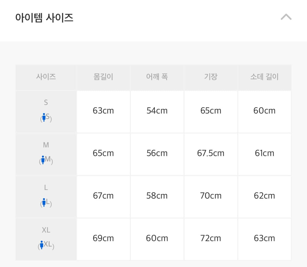
Task: Click the 사이즈 column header
Action: point(46,77)
